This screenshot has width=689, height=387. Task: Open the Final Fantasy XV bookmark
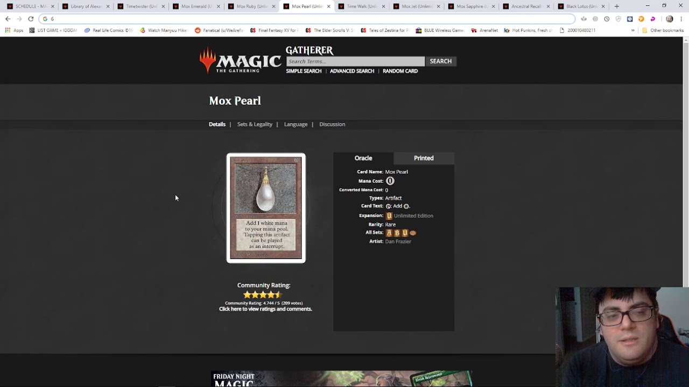click(275, 30)
